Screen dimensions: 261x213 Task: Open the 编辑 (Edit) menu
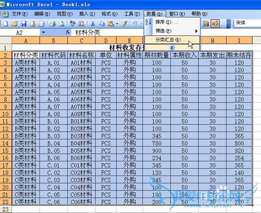pos(42,14)
